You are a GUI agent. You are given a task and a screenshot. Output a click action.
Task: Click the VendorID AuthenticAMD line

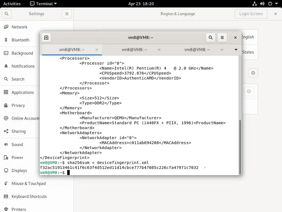pyautogui.click(x=140, y=78)
